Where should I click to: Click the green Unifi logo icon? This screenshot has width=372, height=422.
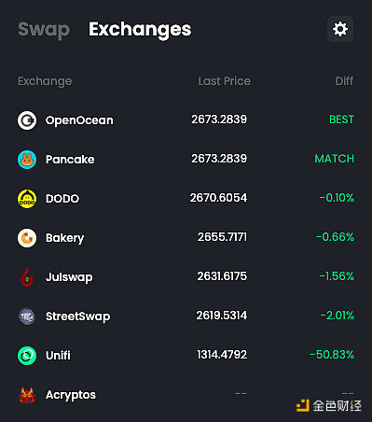27,356
